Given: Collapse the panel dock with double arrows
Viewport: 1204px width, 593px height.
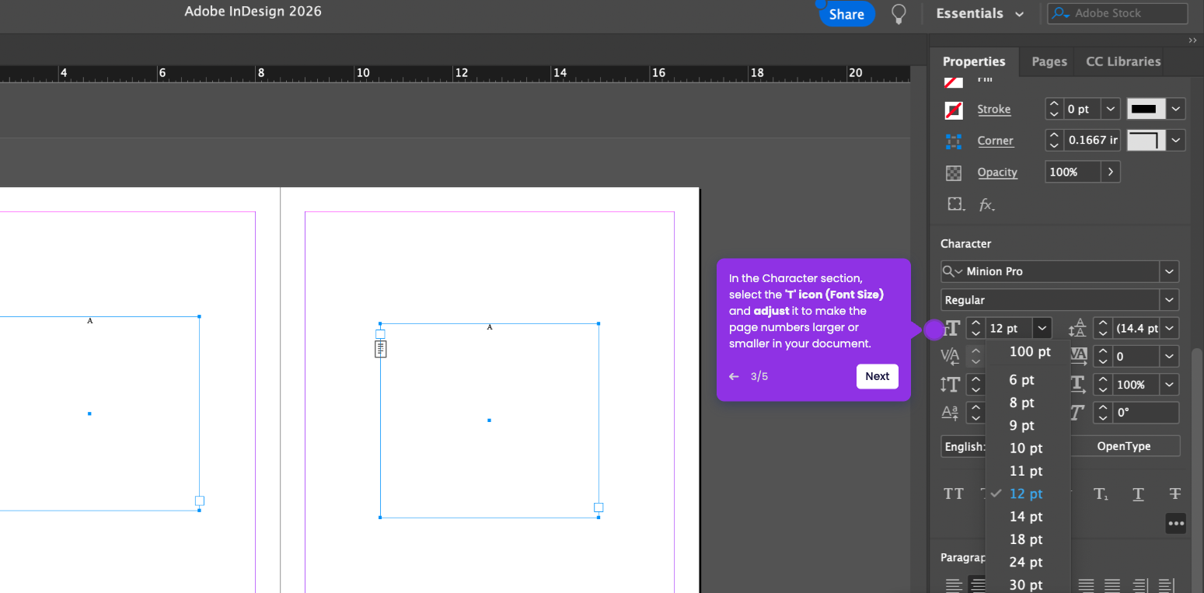Looking at the screenshot, I should 1193,40.
